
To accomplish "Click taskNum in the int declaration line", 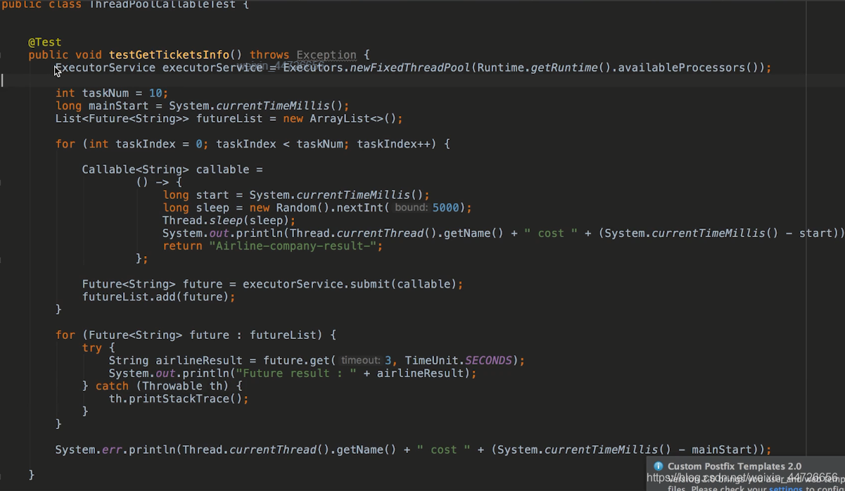I will (106, 93).
